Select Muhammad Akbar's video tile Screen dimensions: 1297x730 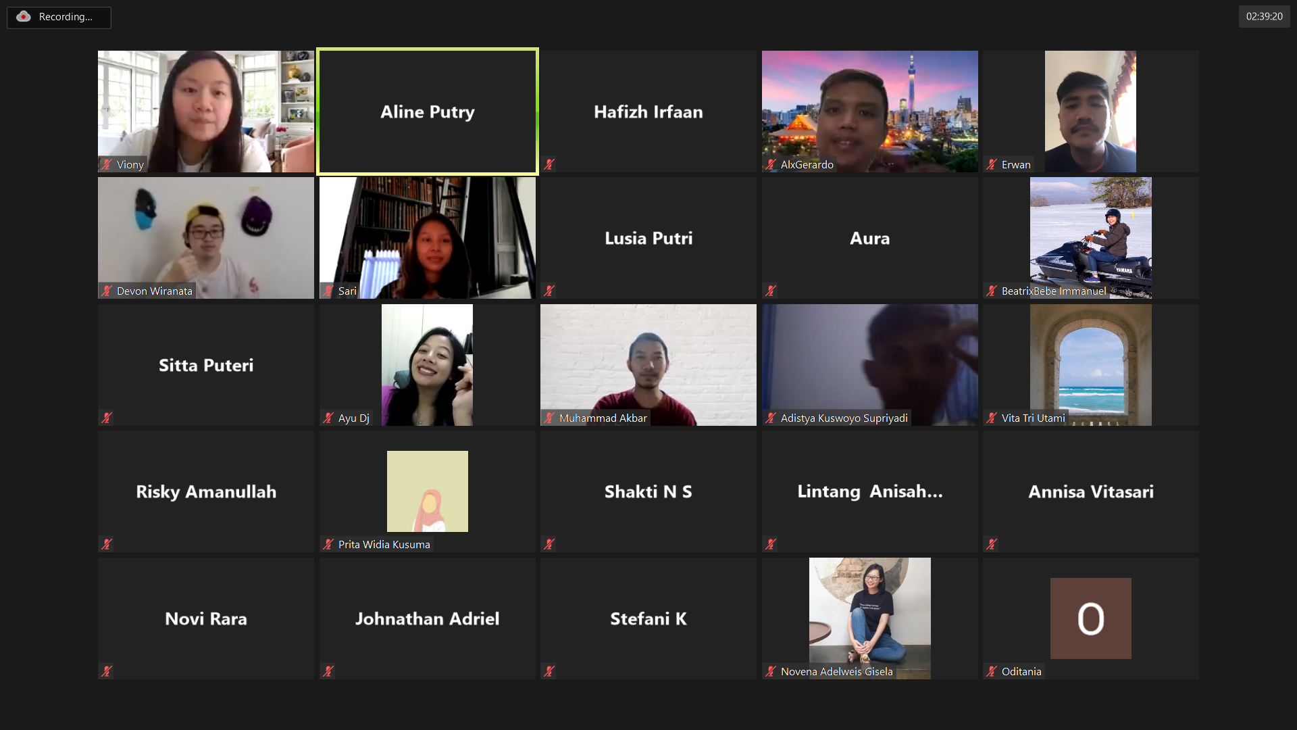(x=648, y=365)
